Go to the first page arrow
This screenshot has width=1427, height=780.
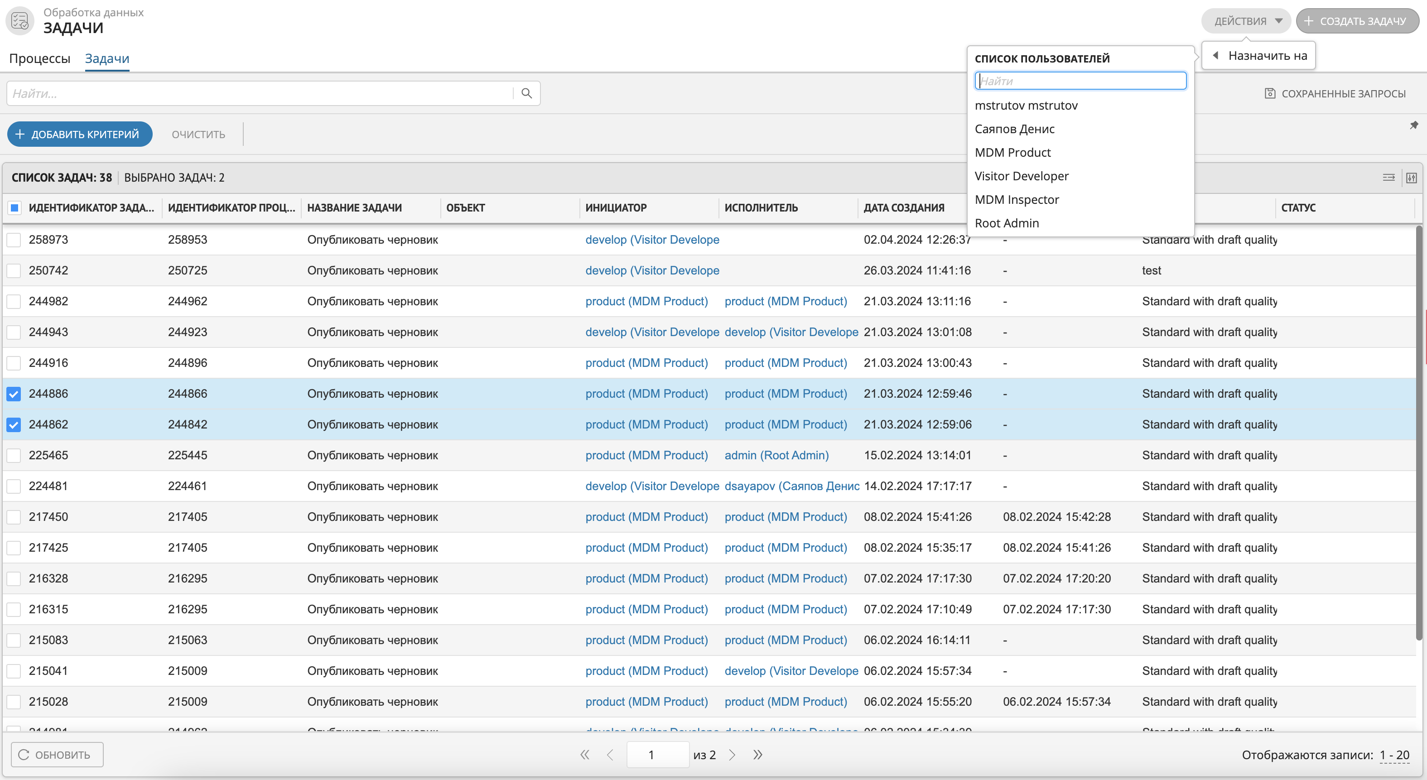(x=584, y=755)
